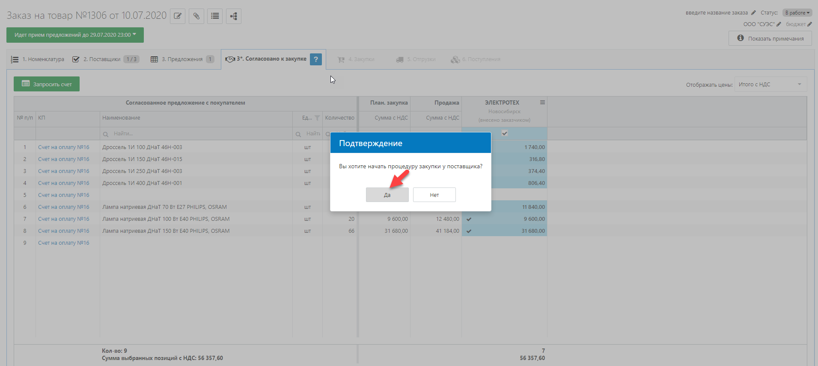Image resolution: width=818 pixels, height=366 pixels.
Task: Open the Статус 'В работе' dropdown
Action: pyautogui.click(x=797, y=13)
